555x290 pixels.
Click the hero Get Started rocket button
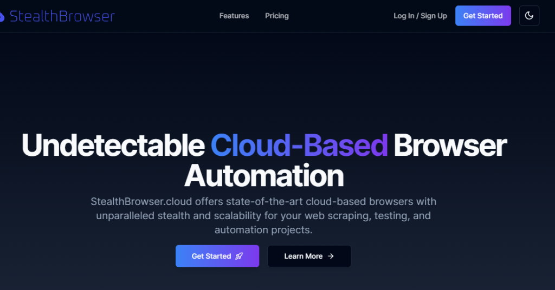click(217, 256)
